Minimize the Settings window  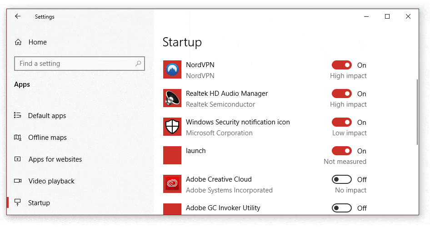pyautogui.click(x=366, y=16)
